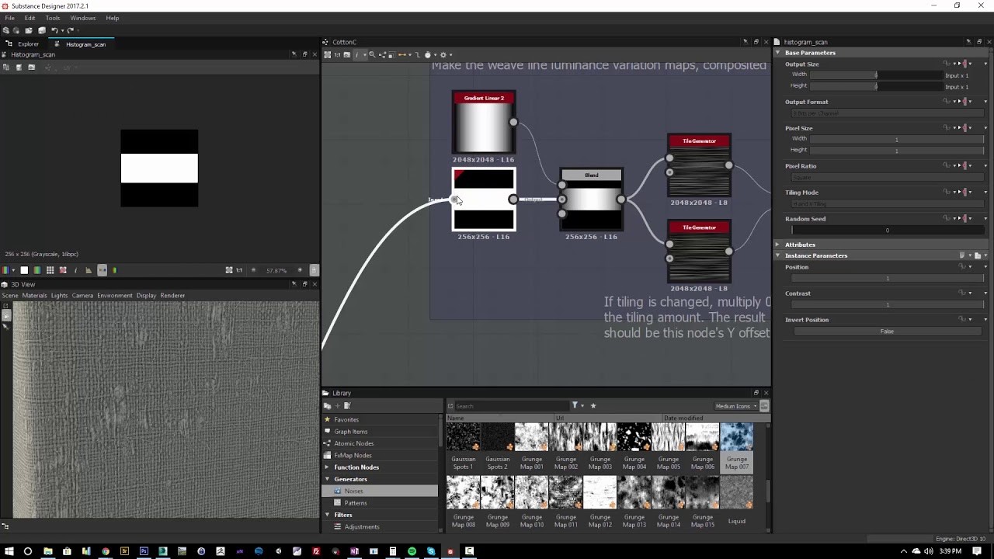This screenshot has height=559, width=994.
Task: Open Spotify from the taskbar
Action: [x=412, y=551]
